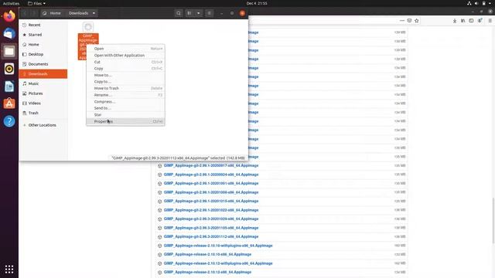Open the Help icon in the dock
The image size is (495, 278).
tap(9, 121)
